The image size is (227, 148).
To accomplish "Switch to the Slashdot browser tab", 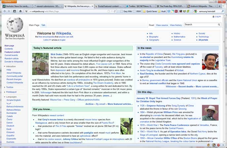I will point(18,6).
